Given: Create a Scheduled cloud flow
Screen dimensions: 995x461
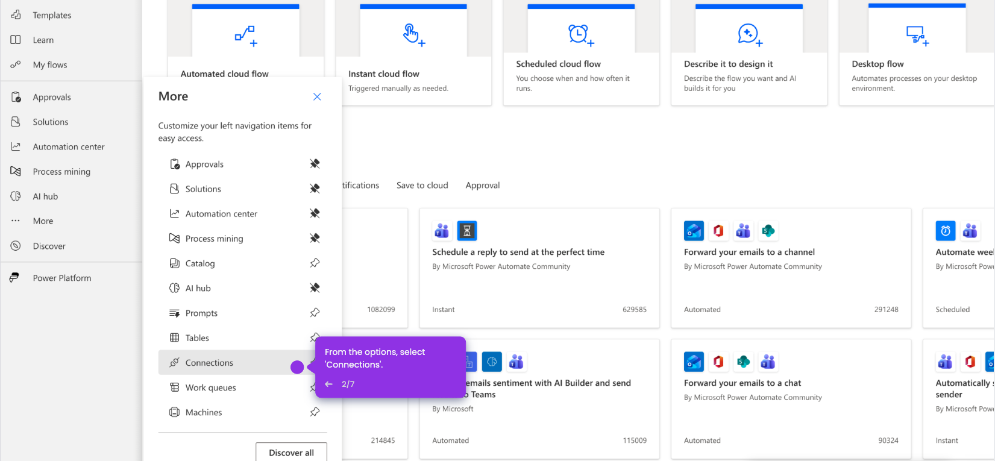Looking at the screenshot, I should tap(582, 53).
